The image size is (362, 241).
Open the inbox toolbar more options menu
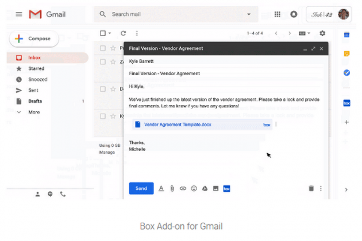pos(137,33)
